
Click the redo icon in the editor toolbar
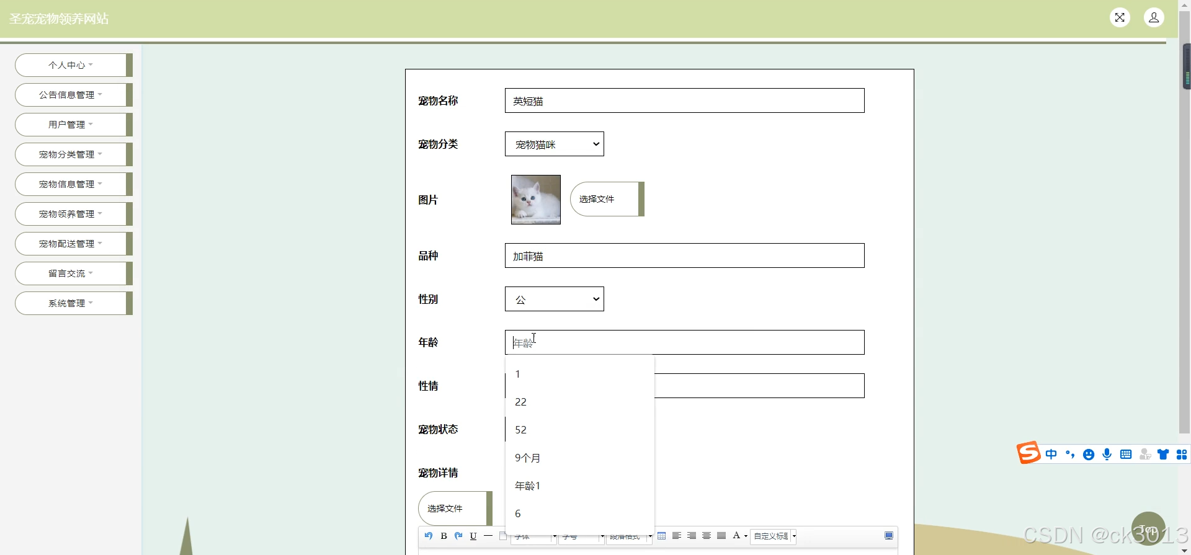[458, 536]
